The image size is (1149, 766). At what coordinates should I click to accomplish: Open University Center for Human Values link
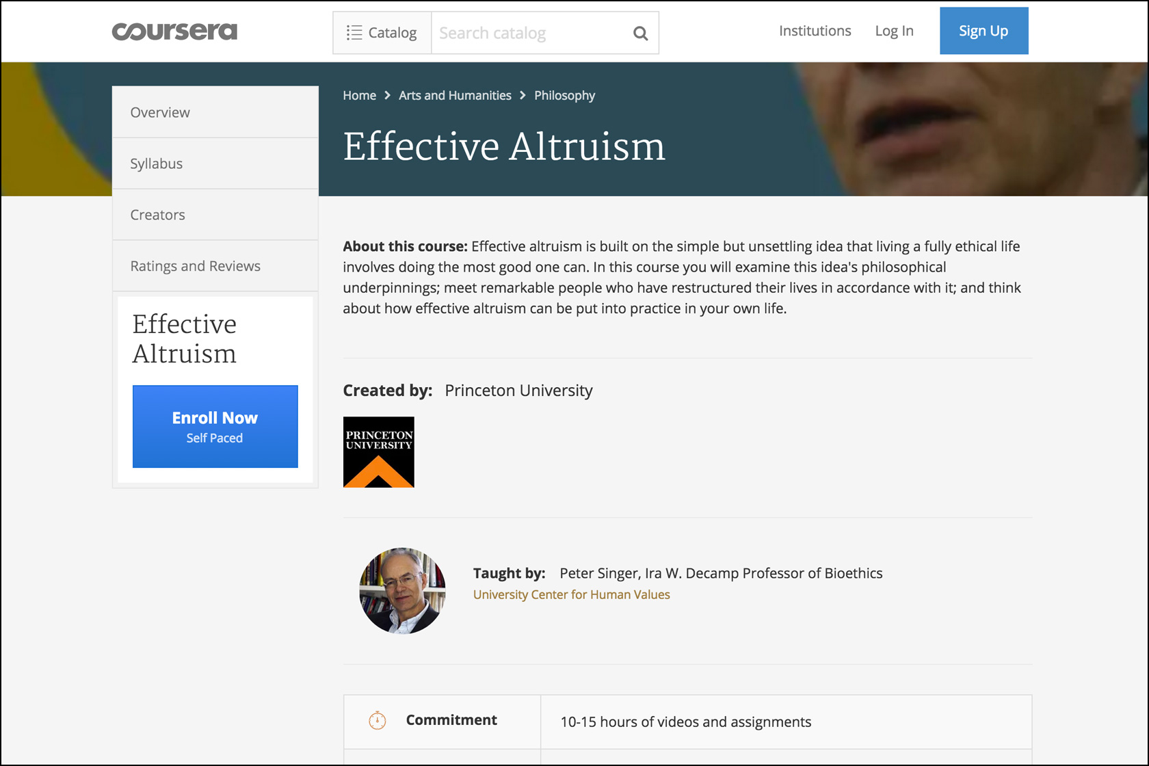tap(572, 595)
